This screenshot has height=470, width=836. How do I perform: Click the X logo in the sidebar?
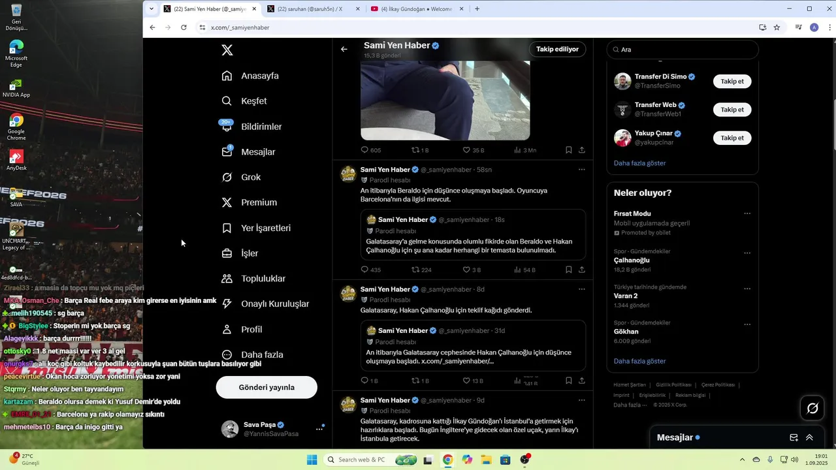[227, 50]
